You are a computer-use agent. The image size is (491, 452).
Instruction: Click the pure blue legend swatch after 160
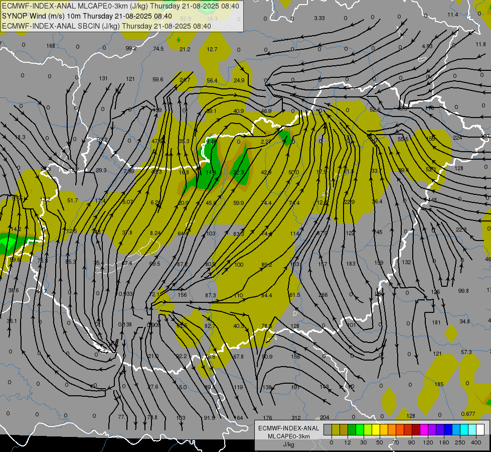pyautogui.click(x=448, y=429)
